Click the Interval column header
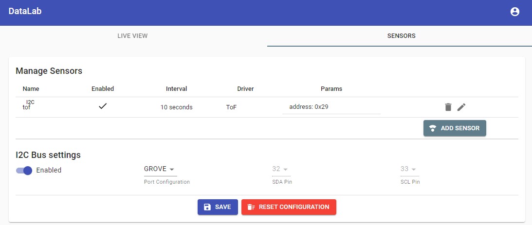The image size is (532, 225). coord(176,89)
